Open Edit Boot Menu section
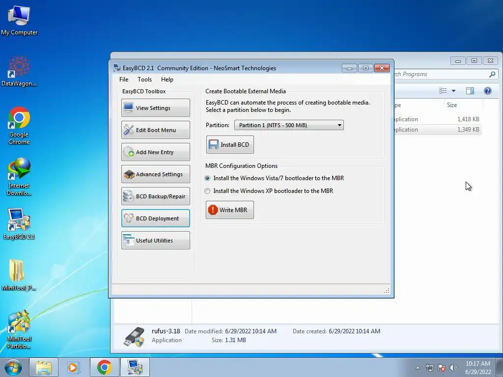The height and width of the screenshot is (377, 503). (156, 130)
